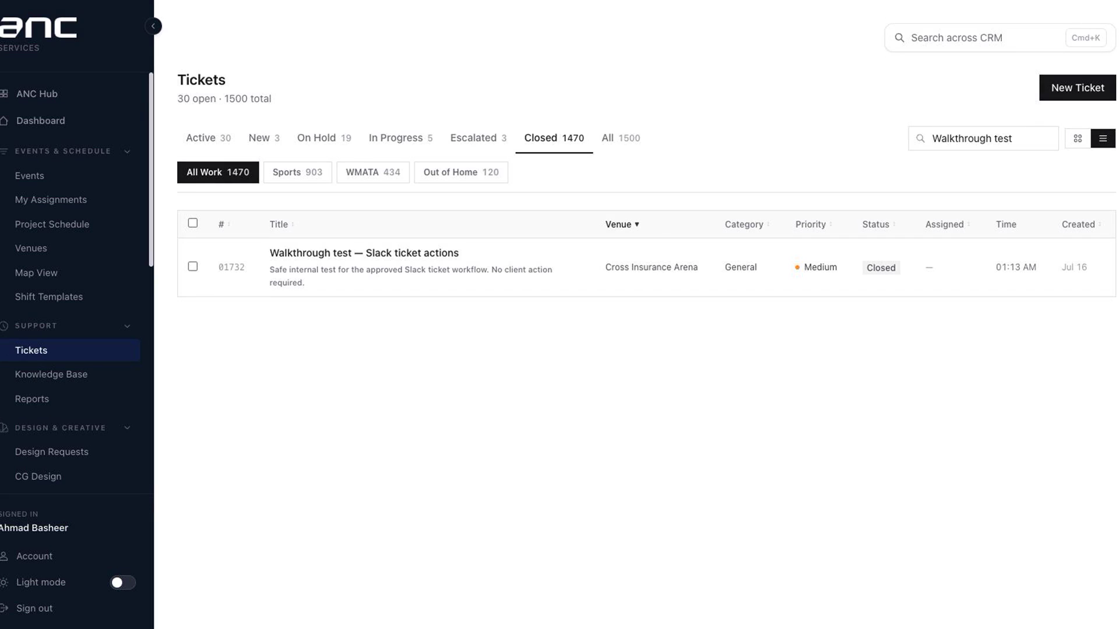Select all tickets checkbox in header
The image size is (1119, 629).
[193, 223]
